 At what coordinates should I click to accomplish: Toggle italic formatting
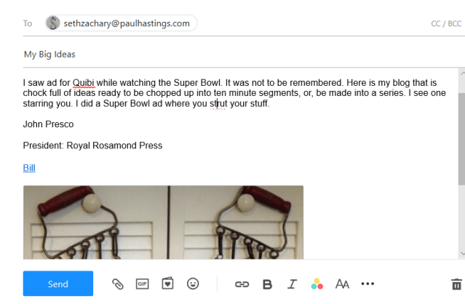tap(293, 284)
